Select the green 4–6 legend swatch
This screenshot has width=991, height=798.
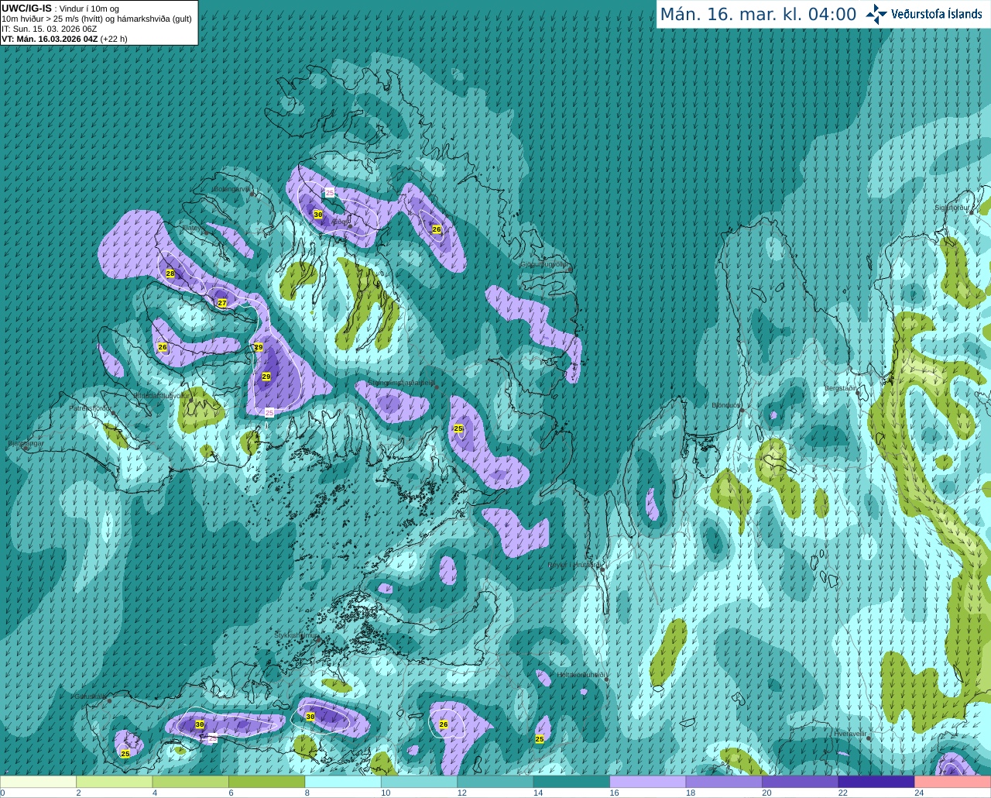(x=190, y=782)
